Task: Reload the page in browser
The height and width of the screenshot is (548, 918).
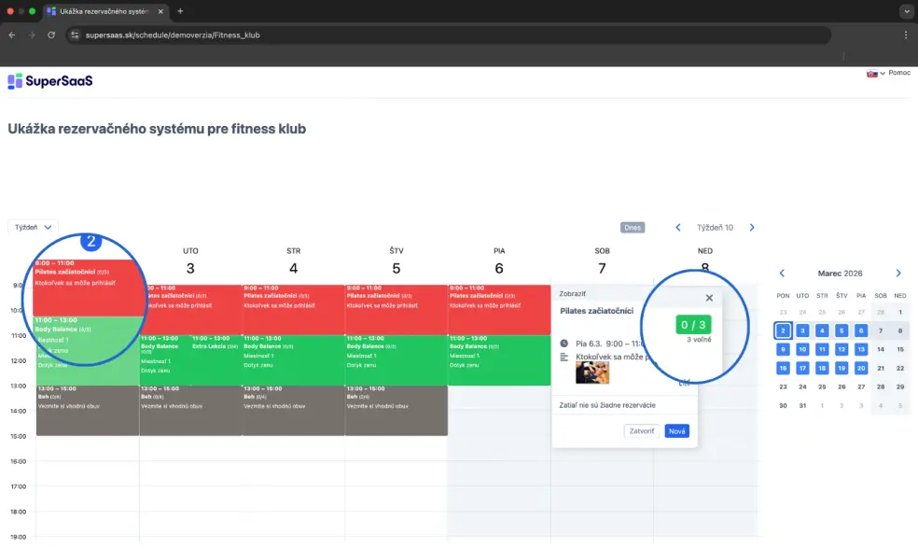Action: pos(51,35)
